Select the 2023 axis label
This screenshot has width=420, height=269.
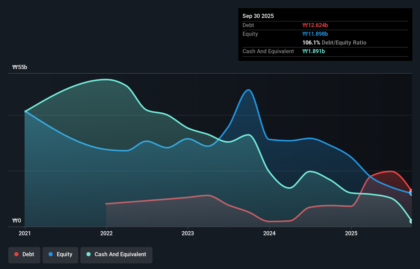tap(188, 233)
